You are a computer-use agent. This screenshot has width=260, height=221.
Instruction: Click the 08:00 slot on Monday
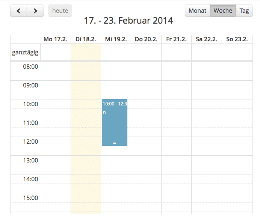point(55,67)
